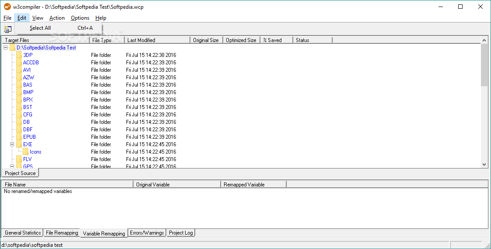This screenshot has width=491, height=249.
Task: Close the Edit menu
Action: [22, 18]
